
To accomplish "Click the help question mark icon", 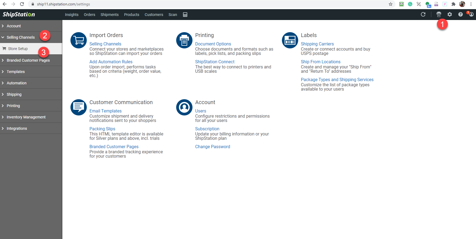I will click(x=461, y=14).
